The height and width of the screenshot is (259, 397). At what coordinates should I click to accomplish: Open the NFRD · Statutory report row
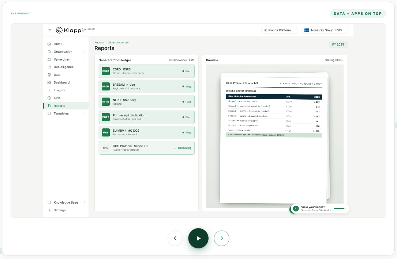coord(147,102)
